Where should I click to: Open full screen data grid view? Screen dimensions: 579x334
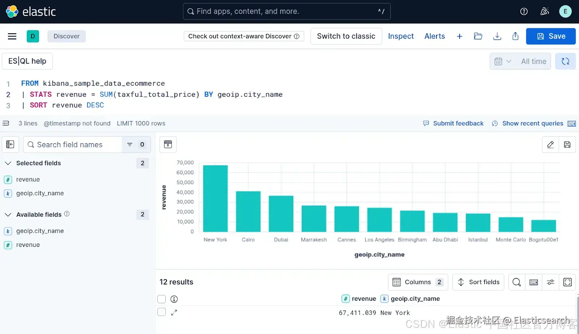[x=567, y=282]
